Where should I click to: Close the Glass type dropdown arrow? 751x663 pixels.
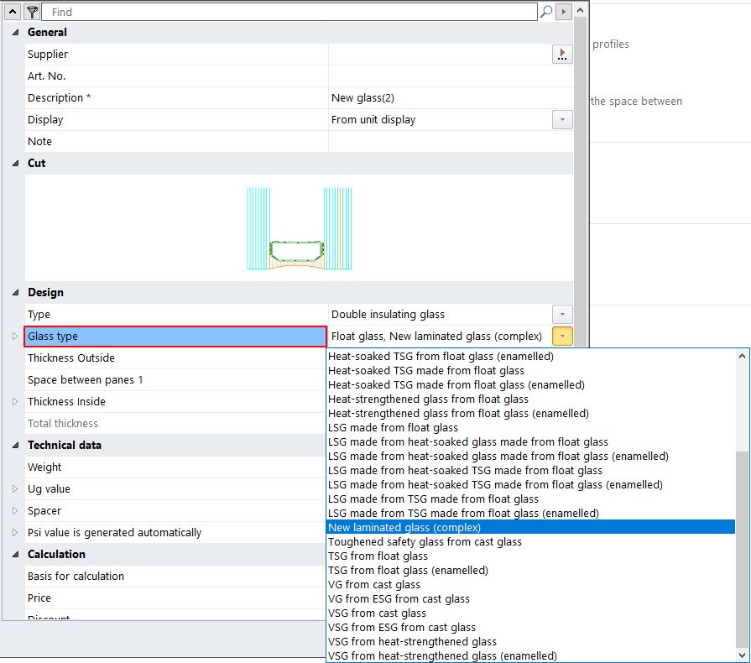click(x=561, y=337)
